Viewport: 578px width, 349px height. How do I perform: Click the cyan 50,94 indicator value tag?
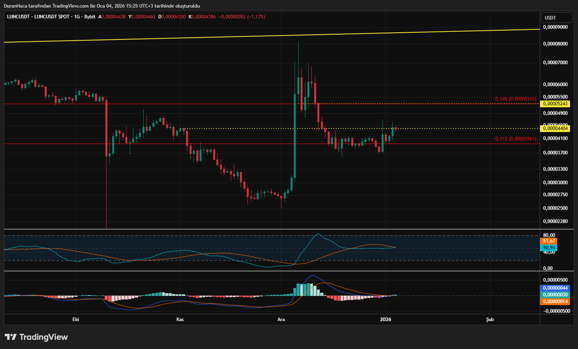(x=549, y=247)
